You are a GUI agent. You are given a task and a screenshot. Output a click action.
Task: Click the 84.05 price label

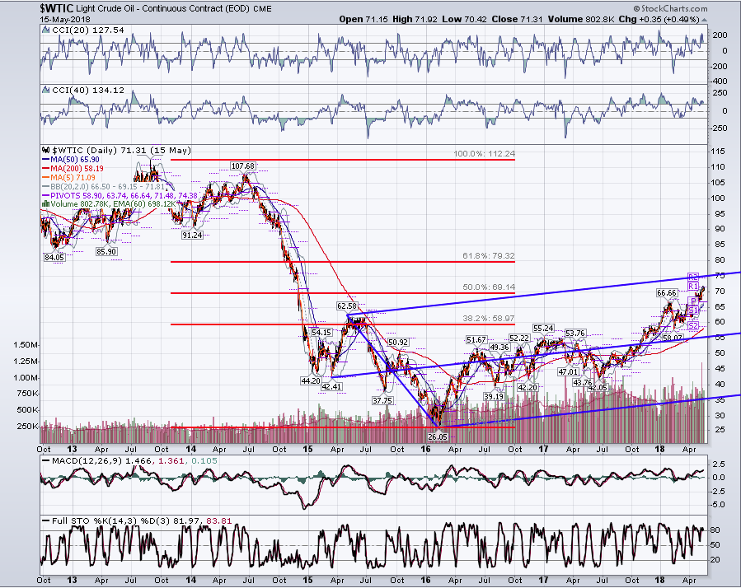tap(54, 258)
